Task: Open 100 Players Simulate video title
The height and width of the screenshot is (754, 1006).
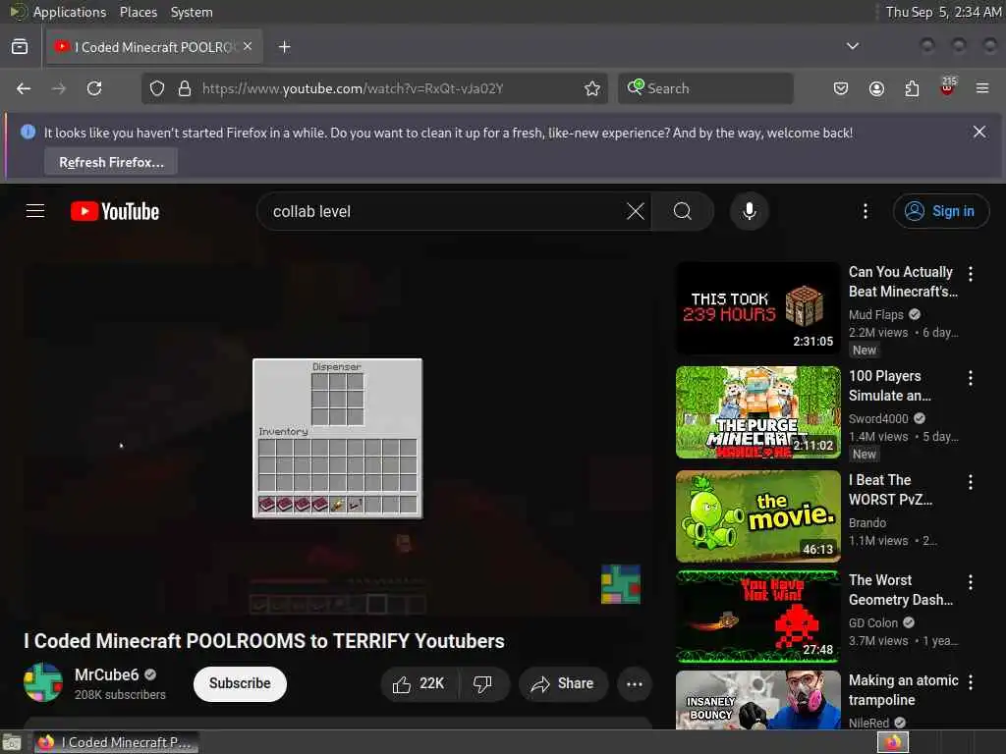Action: point(890,385)
